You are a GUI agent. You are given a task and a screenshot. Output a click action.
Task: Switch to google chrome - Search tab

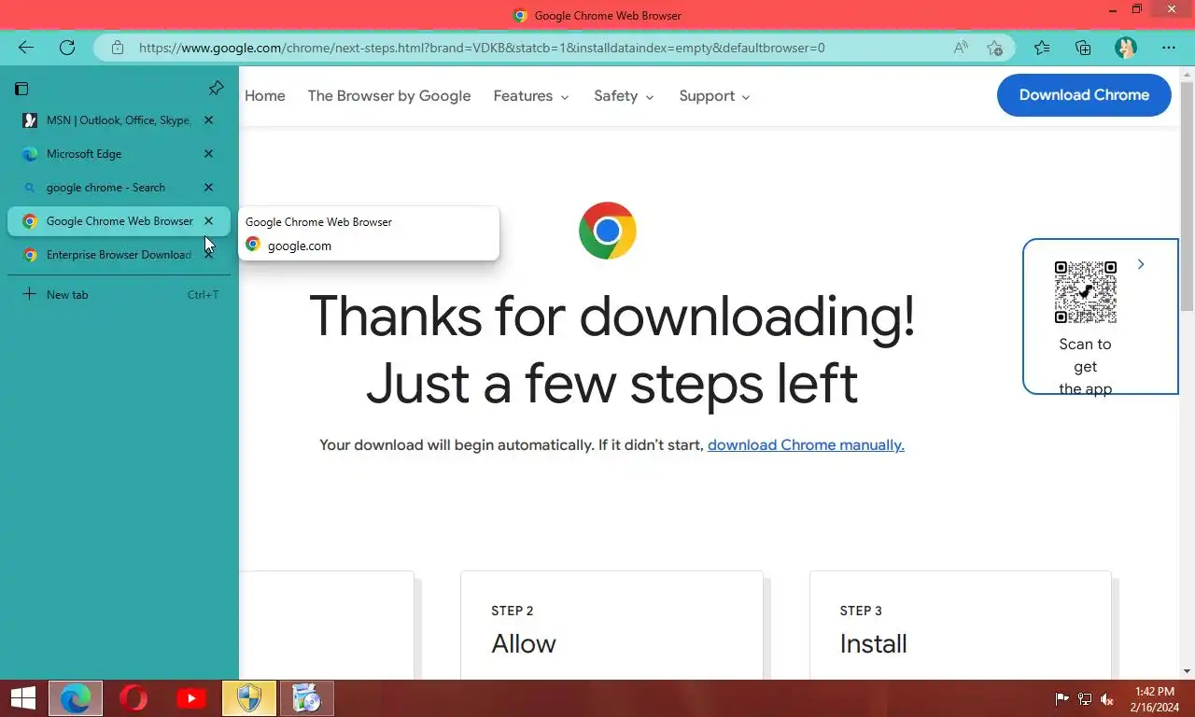pyautogui.click(x=119, y=188)
